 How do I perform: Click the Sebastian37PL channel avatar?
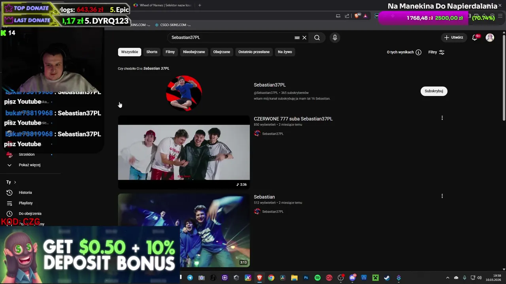click(x=184, y=93)
